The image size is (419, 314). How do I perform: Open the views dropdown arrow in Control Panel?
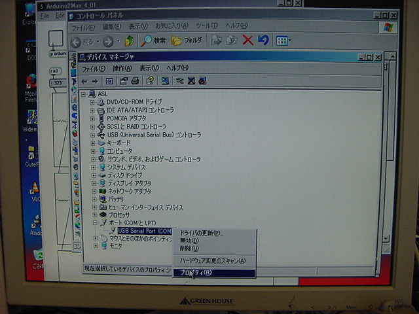(x=290, y=41)
